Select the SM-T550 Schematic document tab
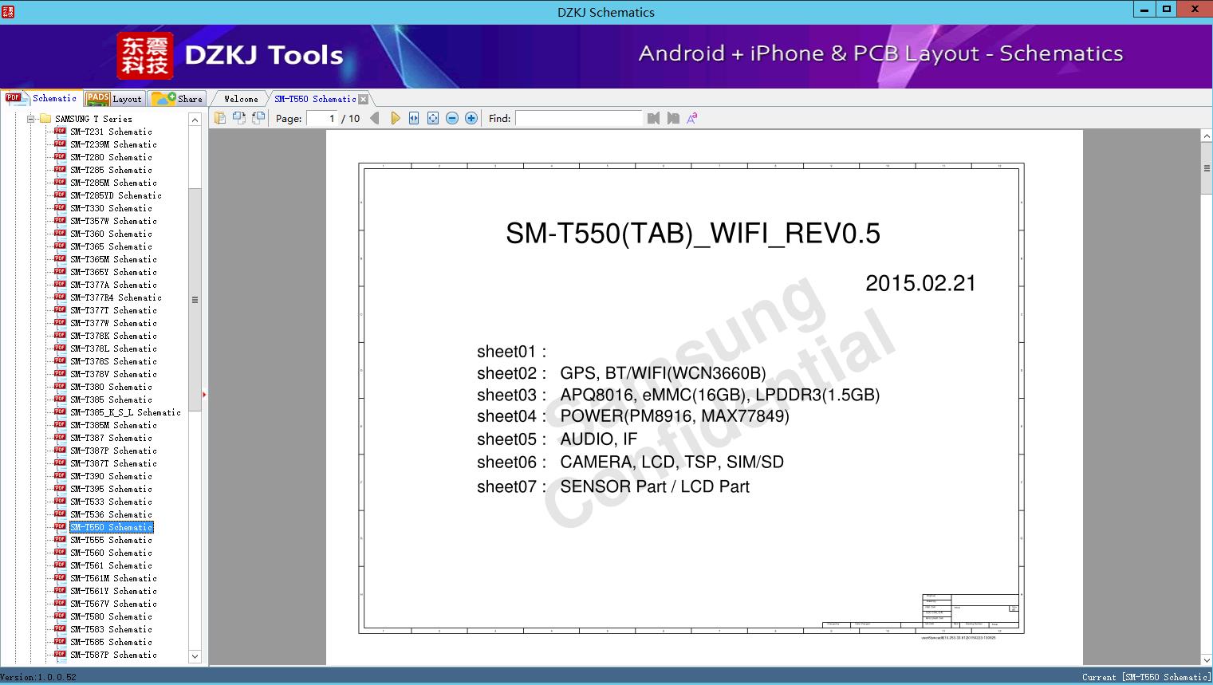Viewport: 1213px width, 685px height. pos(315,99)
